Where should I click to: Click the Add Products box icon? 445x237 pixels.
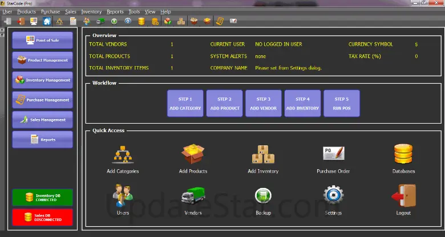pos(193,154)
